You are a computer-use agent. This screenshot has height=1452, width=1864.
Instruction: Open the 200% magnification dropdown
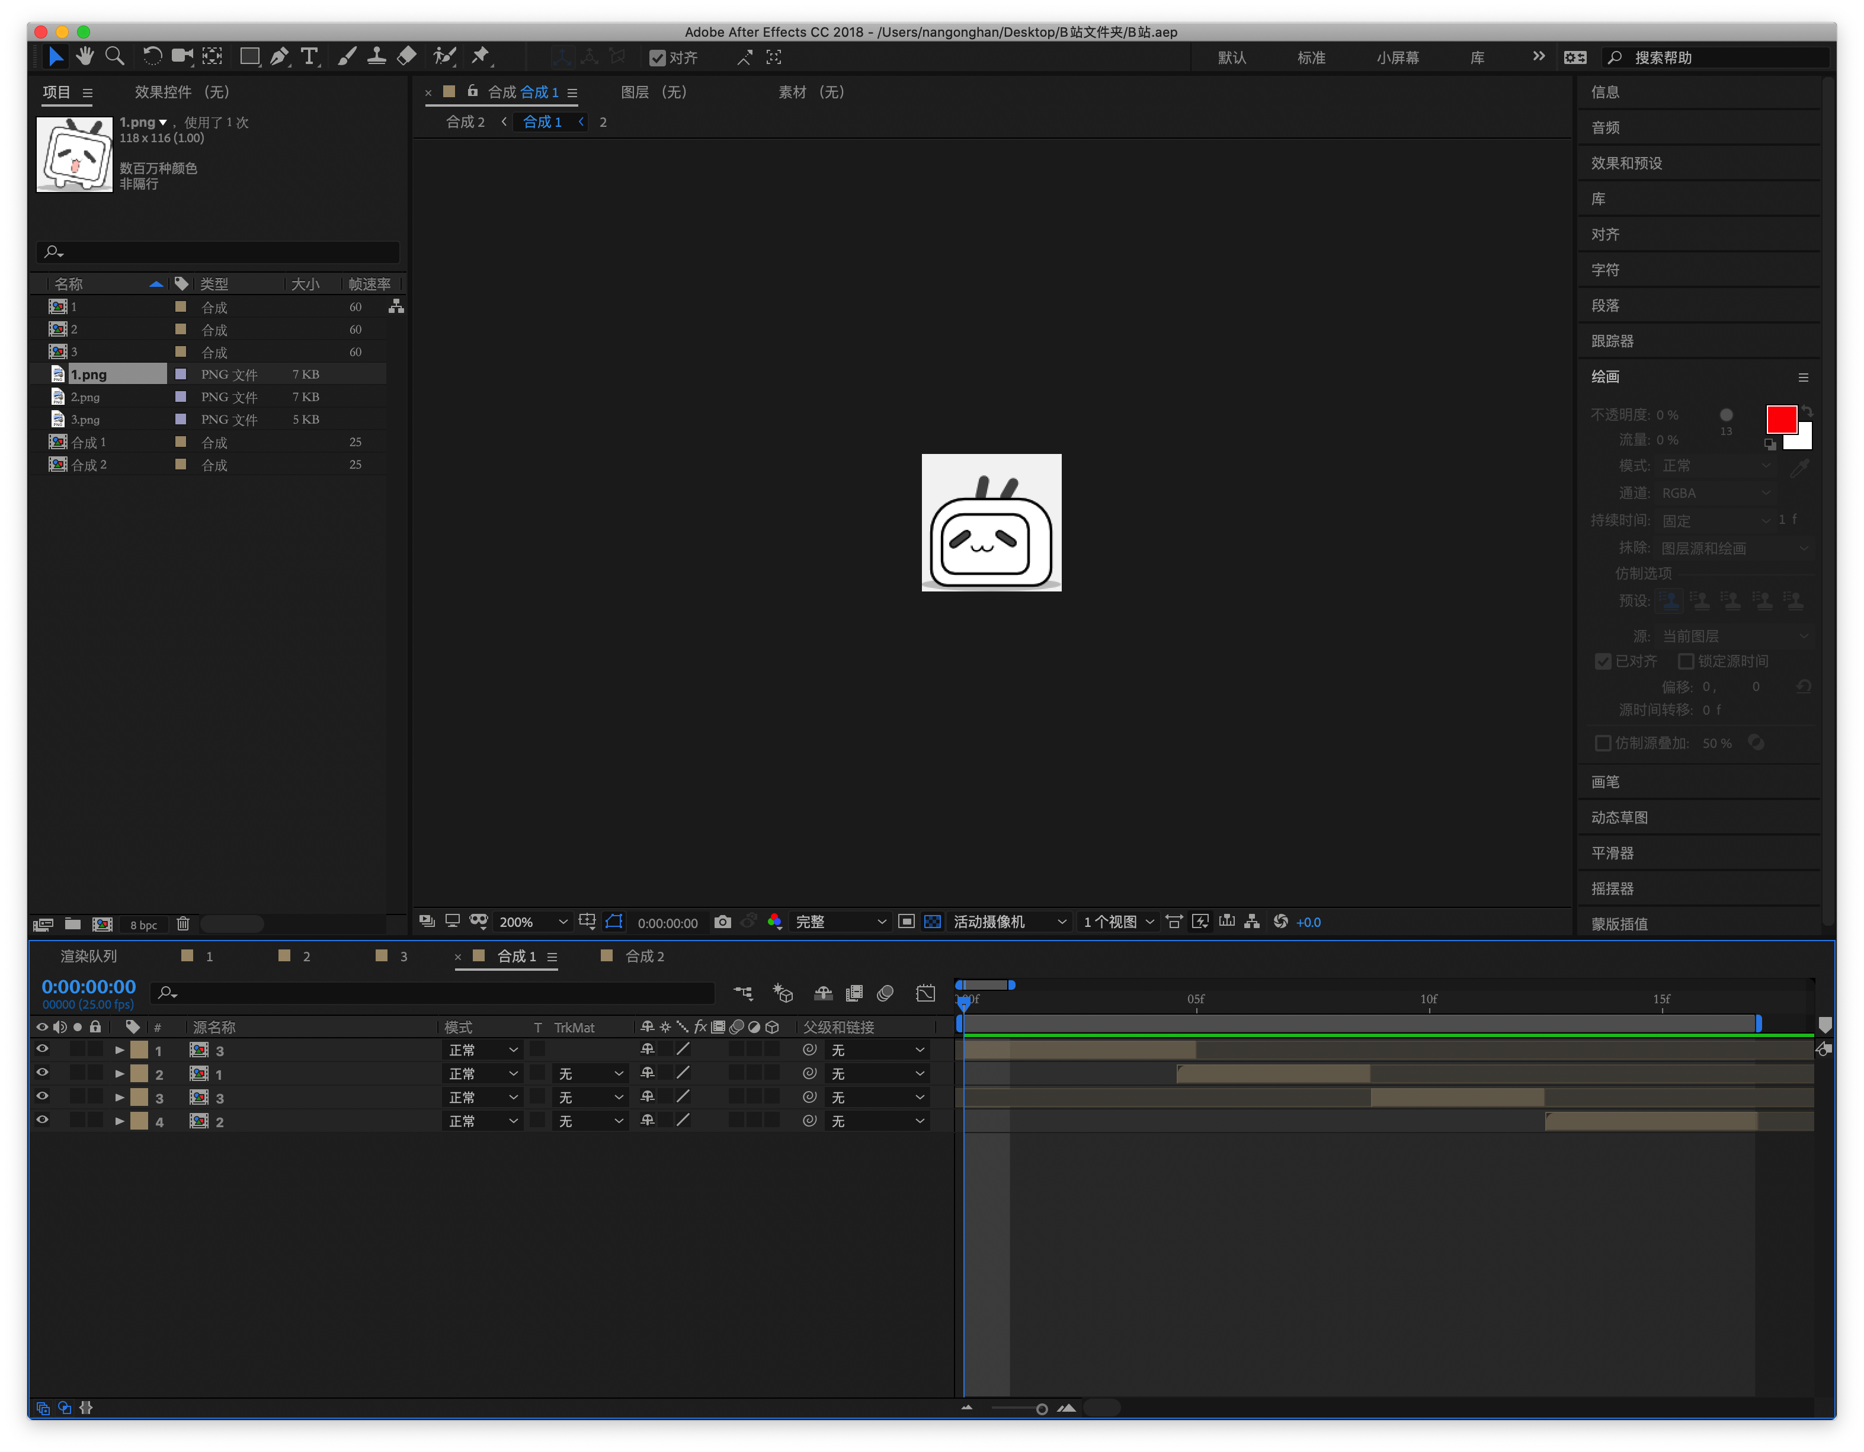point(533,922)
